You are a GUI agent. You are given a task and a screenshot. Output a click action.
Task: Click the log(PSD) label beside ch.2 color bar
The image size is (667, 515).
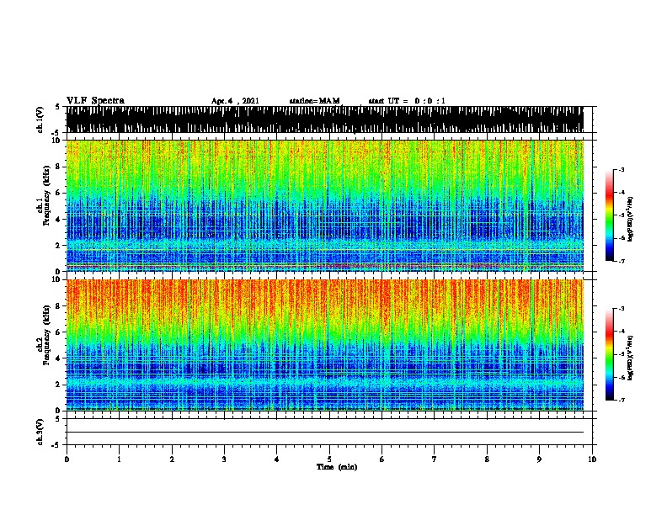click(631, 358)
